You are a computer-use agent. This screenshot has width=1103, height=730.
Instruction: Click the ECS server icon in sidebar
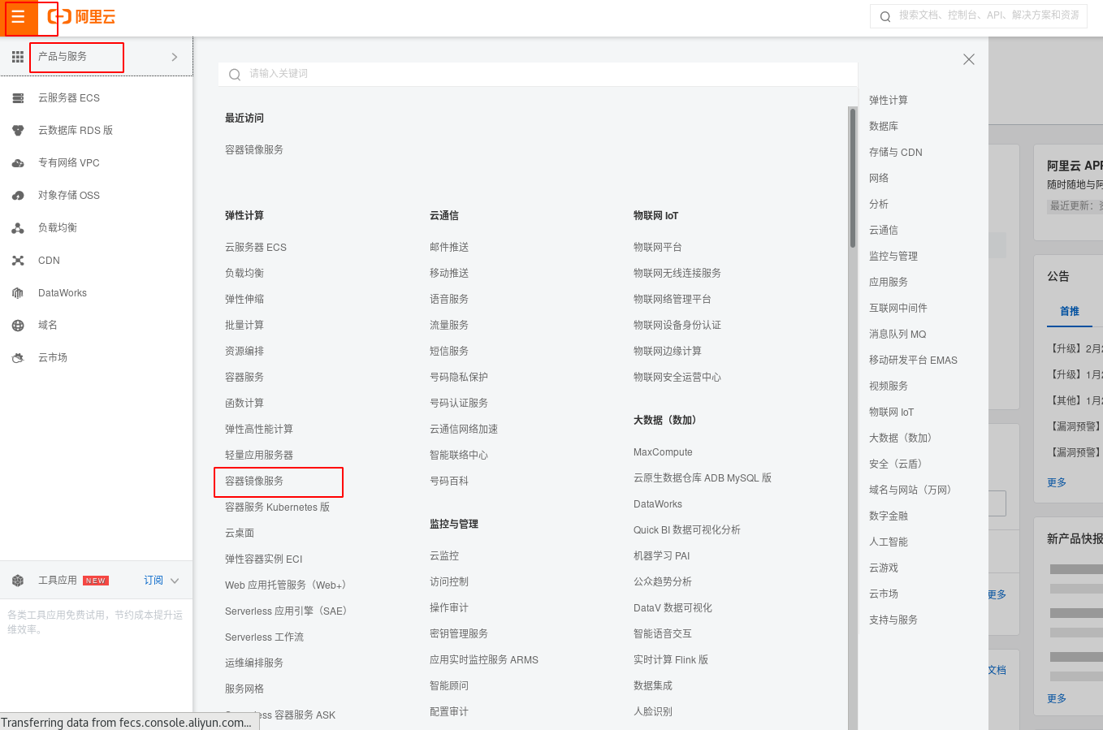18,98
